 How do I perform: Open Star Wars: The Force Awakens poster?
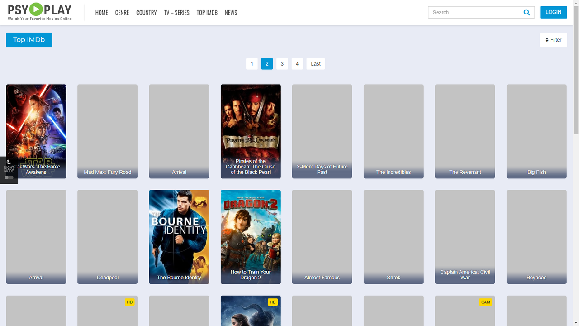coord(36,131)
